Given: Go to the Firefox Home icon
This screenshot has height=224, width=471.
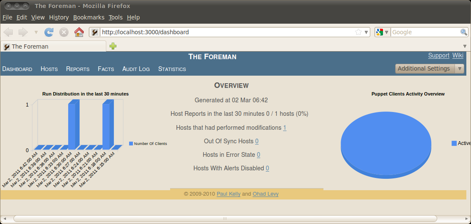Looking at the screenshot, I should coord(79,32).
